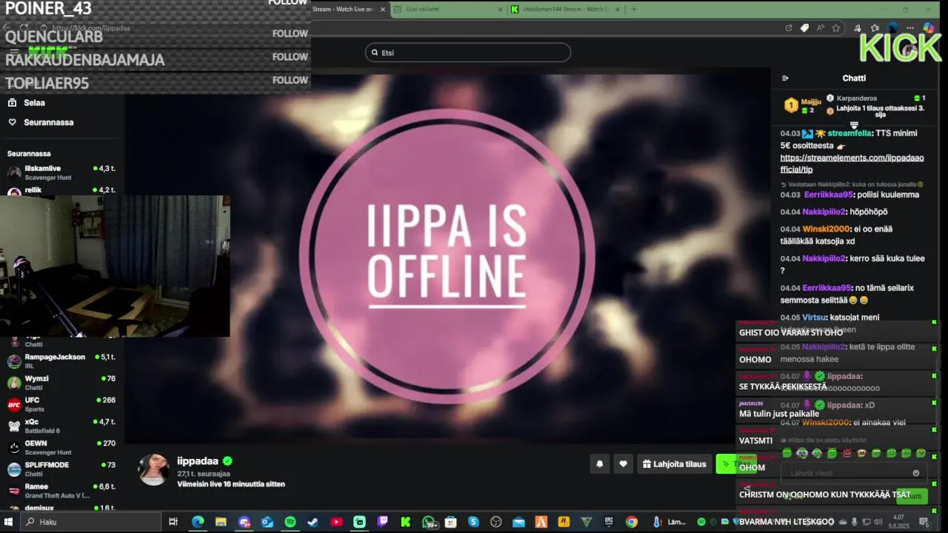Open Google Chrome from taskbar
Viewport: 948px width, 533px height.
[x=632, y=522]
